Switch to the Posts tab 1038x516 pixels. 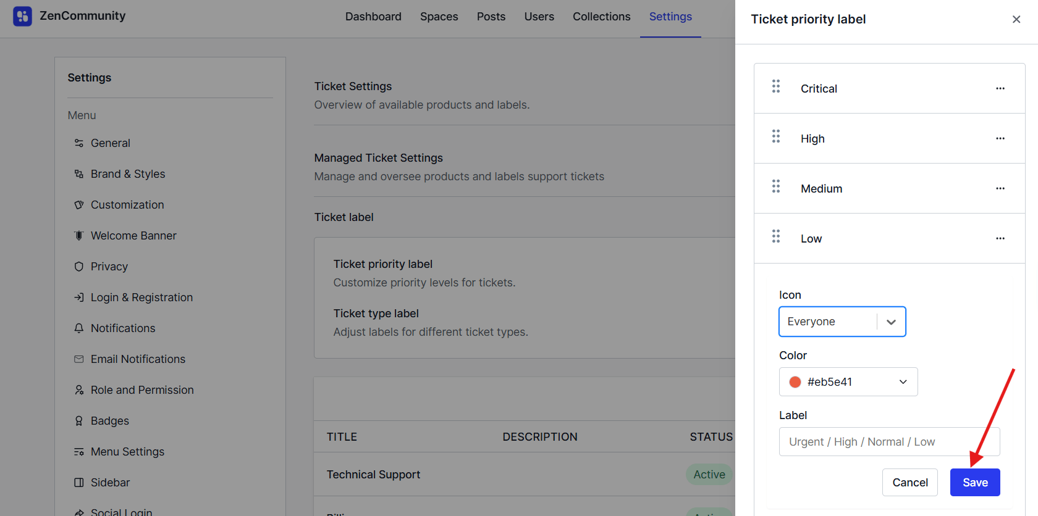click(491, 17)
